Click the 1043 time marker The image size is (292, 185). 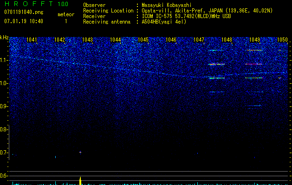click(87, 40)
